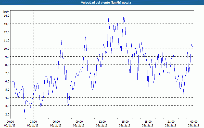Click the 'km/h' unit label
The height and width of the screenshot is (128, 204).
coord(6,12)
